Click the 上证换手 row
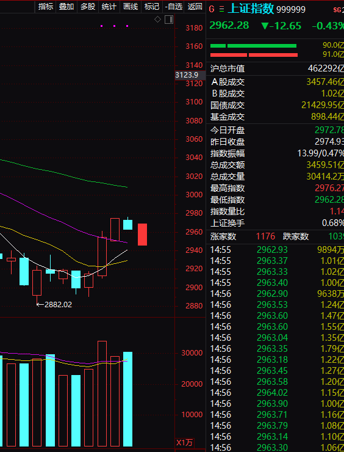Viewport: 344px width, 452px height. click(x=275, y=223)
